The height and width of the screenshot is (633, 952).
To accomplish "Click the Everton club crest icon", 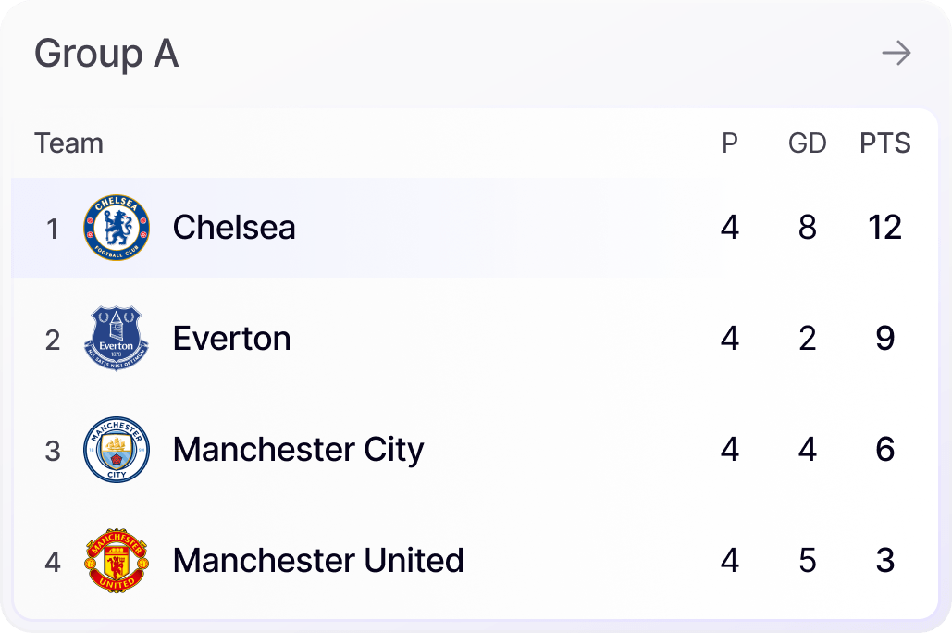I will point(116,339).
